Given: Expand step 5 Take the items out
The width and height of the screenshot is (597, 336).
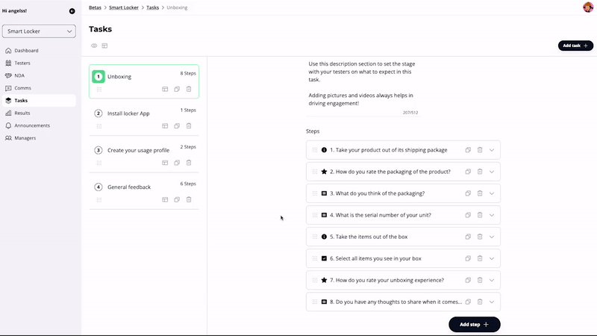Looking at the screenshot, I should tap(492, 237).
